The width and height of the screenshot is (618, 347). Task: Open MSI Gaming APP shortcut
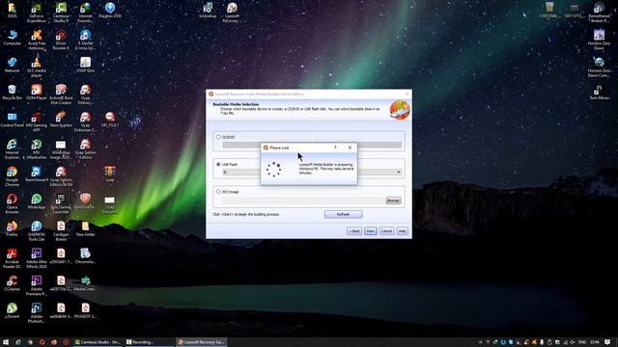tap(37, 121)
